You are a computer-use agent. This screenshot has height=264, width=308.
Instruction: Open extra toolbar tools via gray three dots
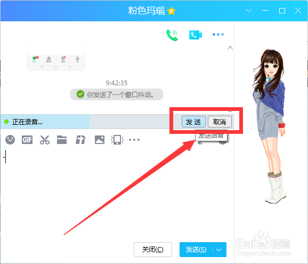(x=134, y=140)
